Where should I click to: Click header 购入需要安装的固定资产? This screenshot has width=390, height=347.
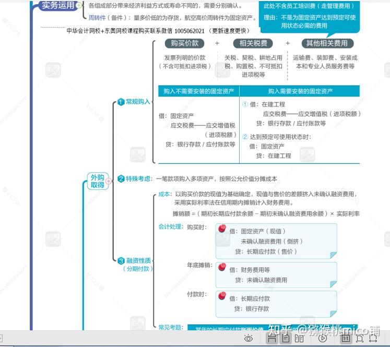click(300, 91)
